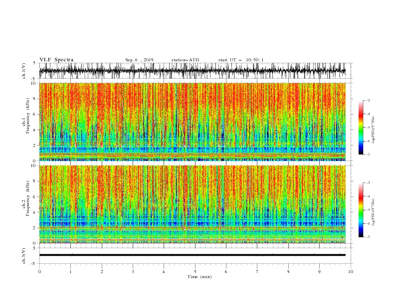Viewport: 395px width, 305px height.
Task: Click the '10' tick on the time axis
Action: (351, 272)
